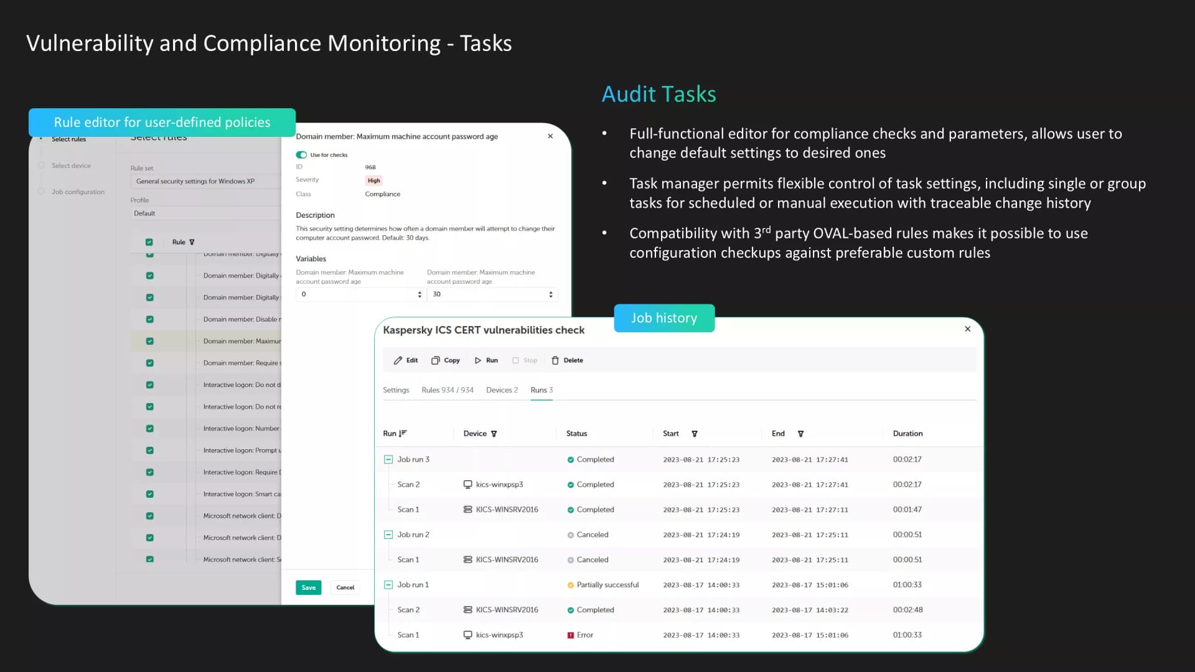Click the Status column header
The width and height of the screenshot is (1195, 672).
coord(576,434)
